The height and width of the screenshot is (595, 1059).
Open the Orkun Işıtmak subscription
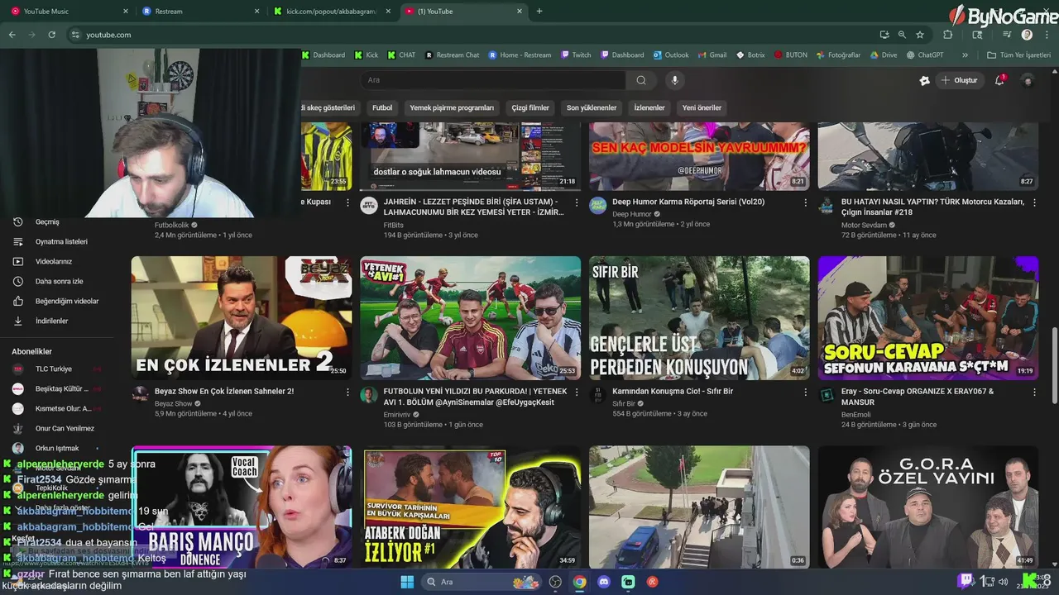pyautogui.click(x=57, y=448)
